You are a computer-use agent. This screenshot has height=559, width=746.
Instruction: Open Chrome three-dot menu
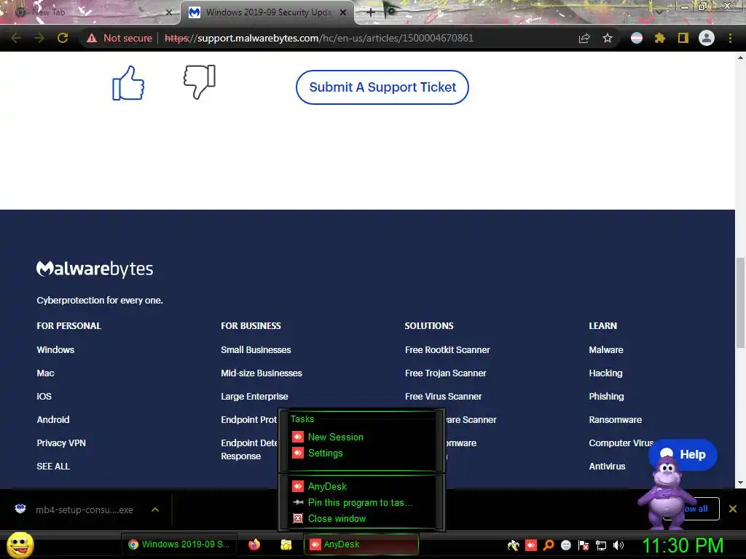coord(730,38)
